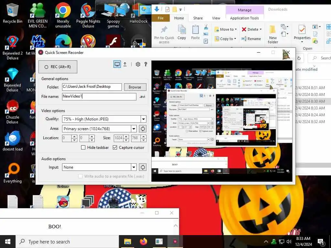Open Firefox from the taskbar
Viewport: 331px width, 248px height.
pyautogui.click(x=143, y=242)
